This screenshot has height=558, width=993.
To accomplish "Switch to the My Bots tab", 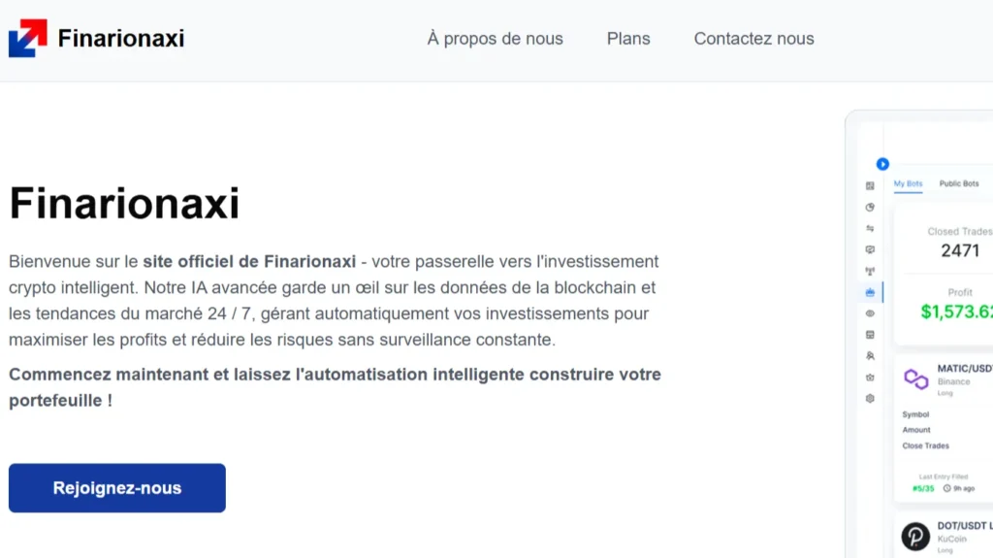I will [x=908, y=183].
